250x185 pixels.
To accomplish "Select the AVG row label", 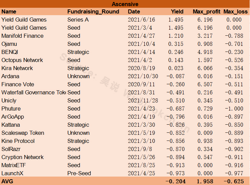I will click(7, 181).
